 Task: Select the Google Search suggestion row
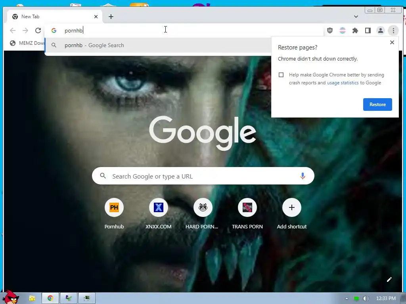click(158, 45)
